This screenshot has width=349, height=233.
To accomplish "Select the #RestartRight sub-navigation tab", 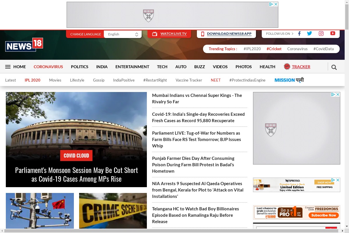I will click(155, 80).
